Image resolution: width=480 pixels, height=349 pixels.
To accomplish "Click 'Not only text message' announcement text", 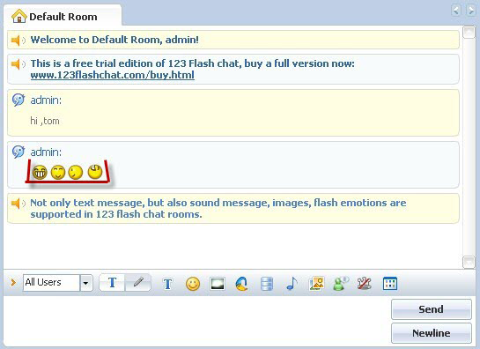I will point(218,208).
